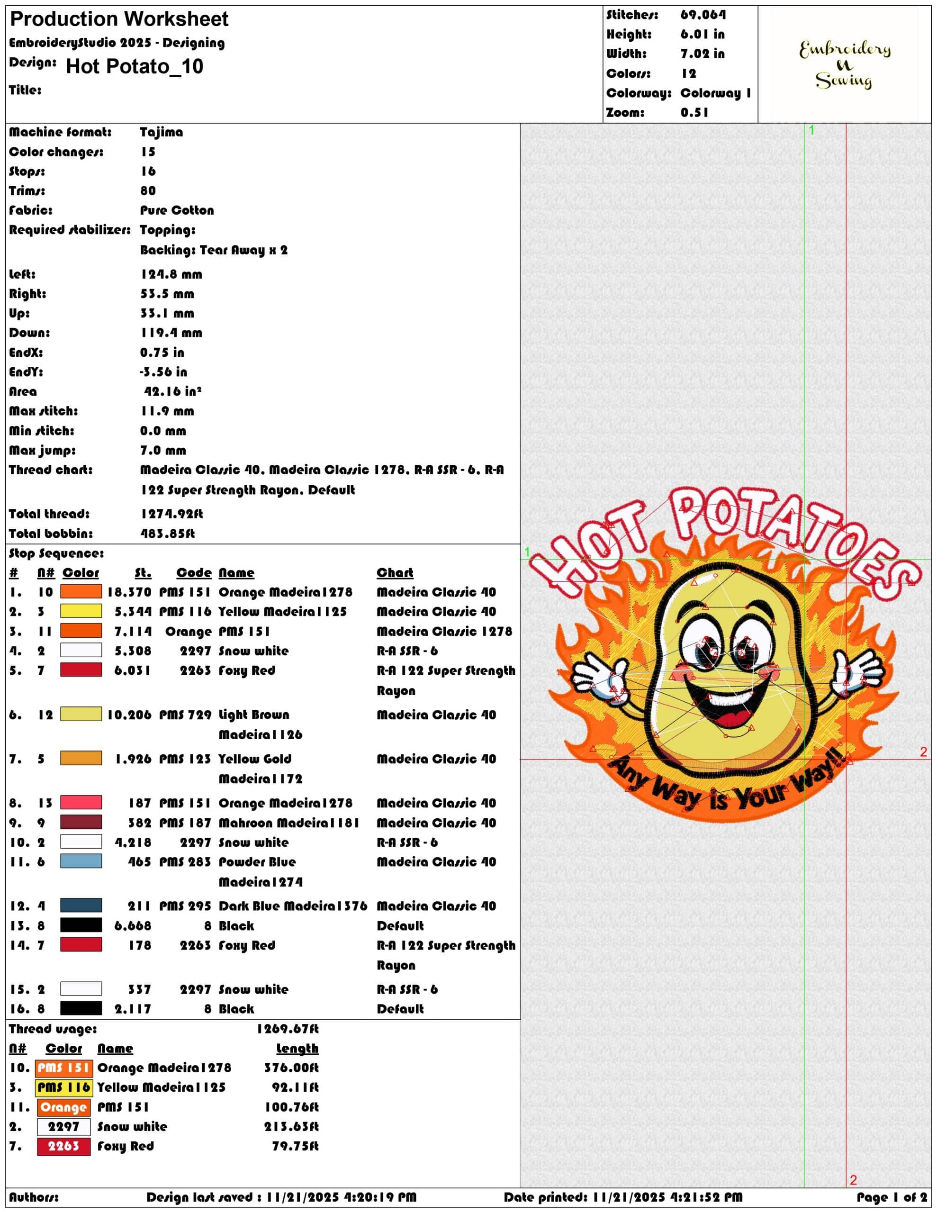Select the Mahroon swatch in stop row 9
Image resolution: width=937 pixels, height=1213 pixels.
pos(81,822)
